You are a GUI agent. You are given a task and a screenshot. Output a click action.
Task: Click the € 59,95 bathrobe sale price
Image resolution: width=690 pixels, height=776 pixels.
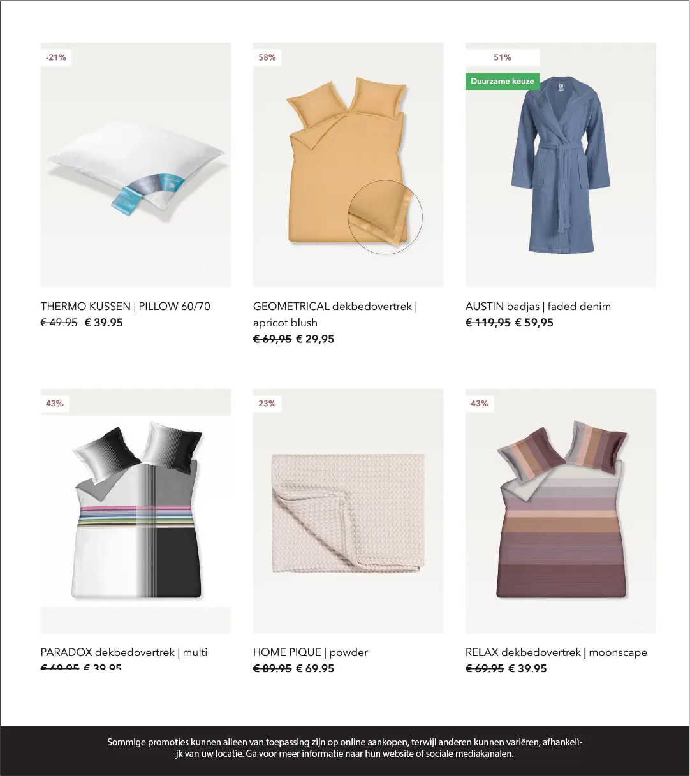click(534, 323)
